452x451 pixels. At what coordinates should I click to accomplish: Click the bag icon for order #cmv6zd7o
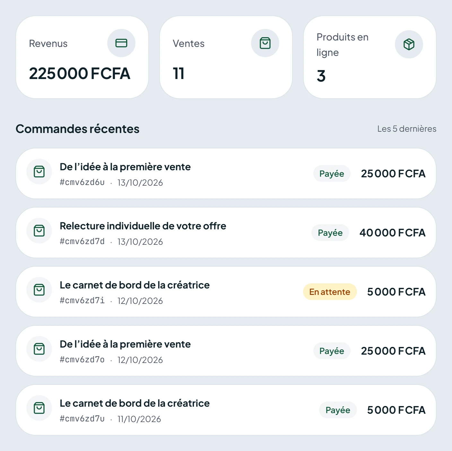[39, 349]
